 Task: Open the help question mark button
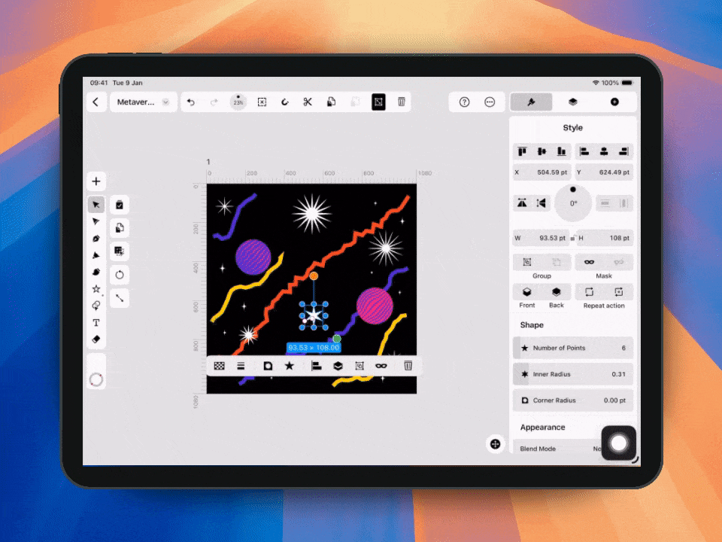click(464, 102)
